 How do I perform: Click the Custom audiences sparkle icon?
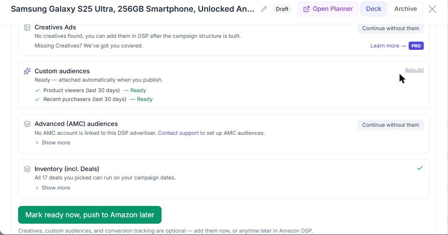click(27, 71)
